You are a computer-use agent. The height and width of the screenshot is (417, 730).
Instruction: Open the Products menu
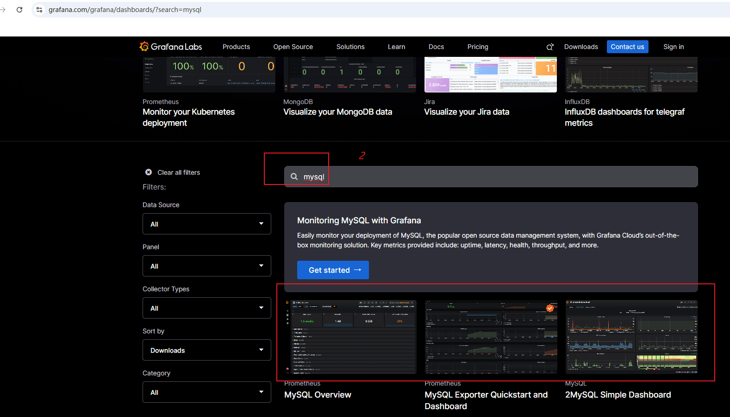[x=236, y=47]
